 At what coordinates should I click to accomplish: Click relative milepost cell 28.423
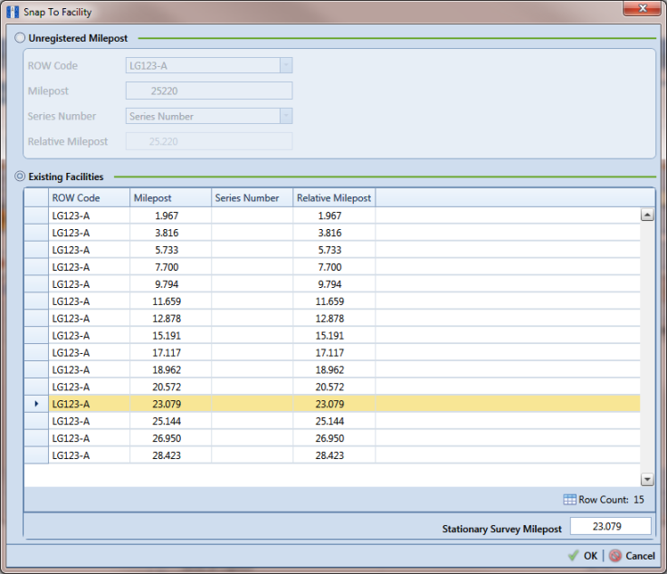(334, 454)
